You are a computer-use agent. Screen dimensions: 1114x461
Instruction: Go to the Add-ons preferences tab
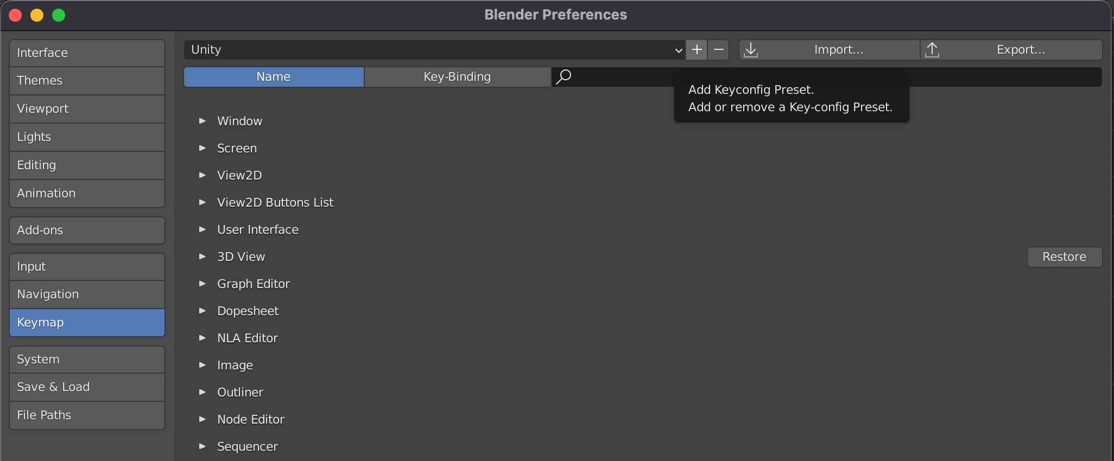click(x=87, y=230)
